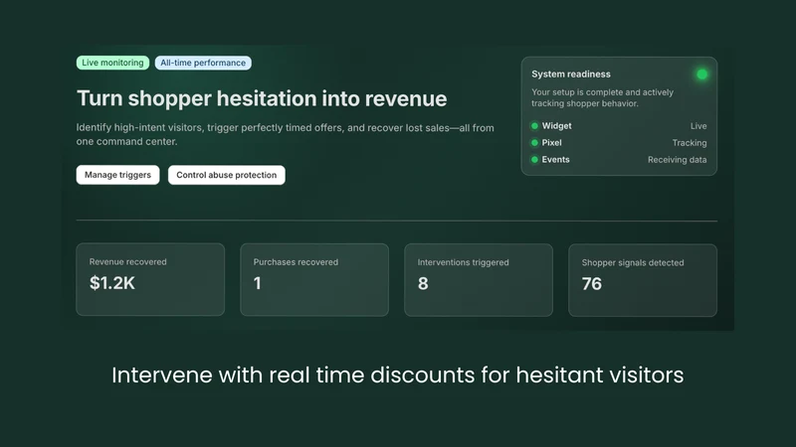This screenshot has width=796, height=447.
Task: Click the green System readiness indicator
Action: 701,74
